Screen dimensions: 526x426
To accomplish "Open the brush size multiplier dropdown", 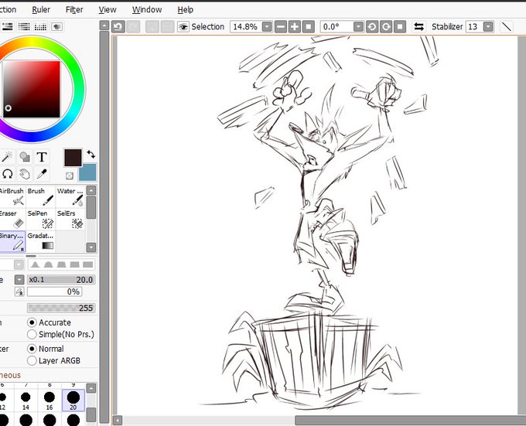I will point(19,280).
